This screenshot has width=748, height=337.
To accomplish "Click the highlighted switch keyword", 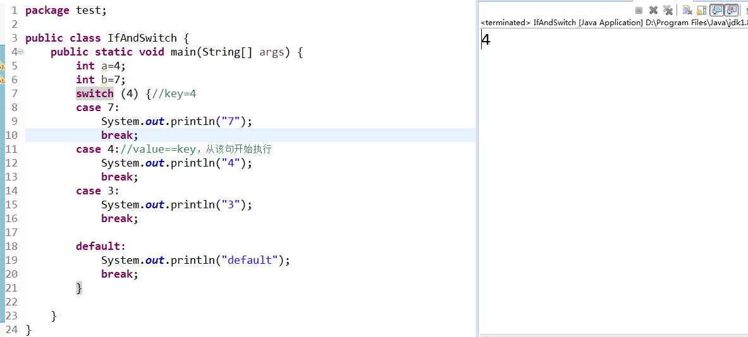I will [x=95, y=93].
